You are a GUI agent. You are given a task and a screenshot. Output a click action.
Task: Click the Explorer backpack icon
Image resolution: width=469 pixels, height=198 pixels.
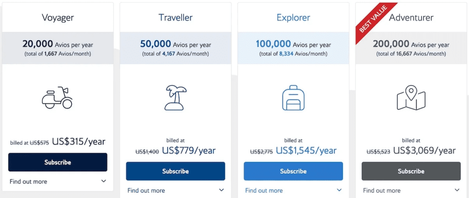[x=293, y=98]
